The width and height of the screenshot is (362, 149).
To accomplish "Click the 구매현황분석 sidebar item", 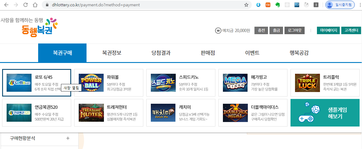I will 39,138.
